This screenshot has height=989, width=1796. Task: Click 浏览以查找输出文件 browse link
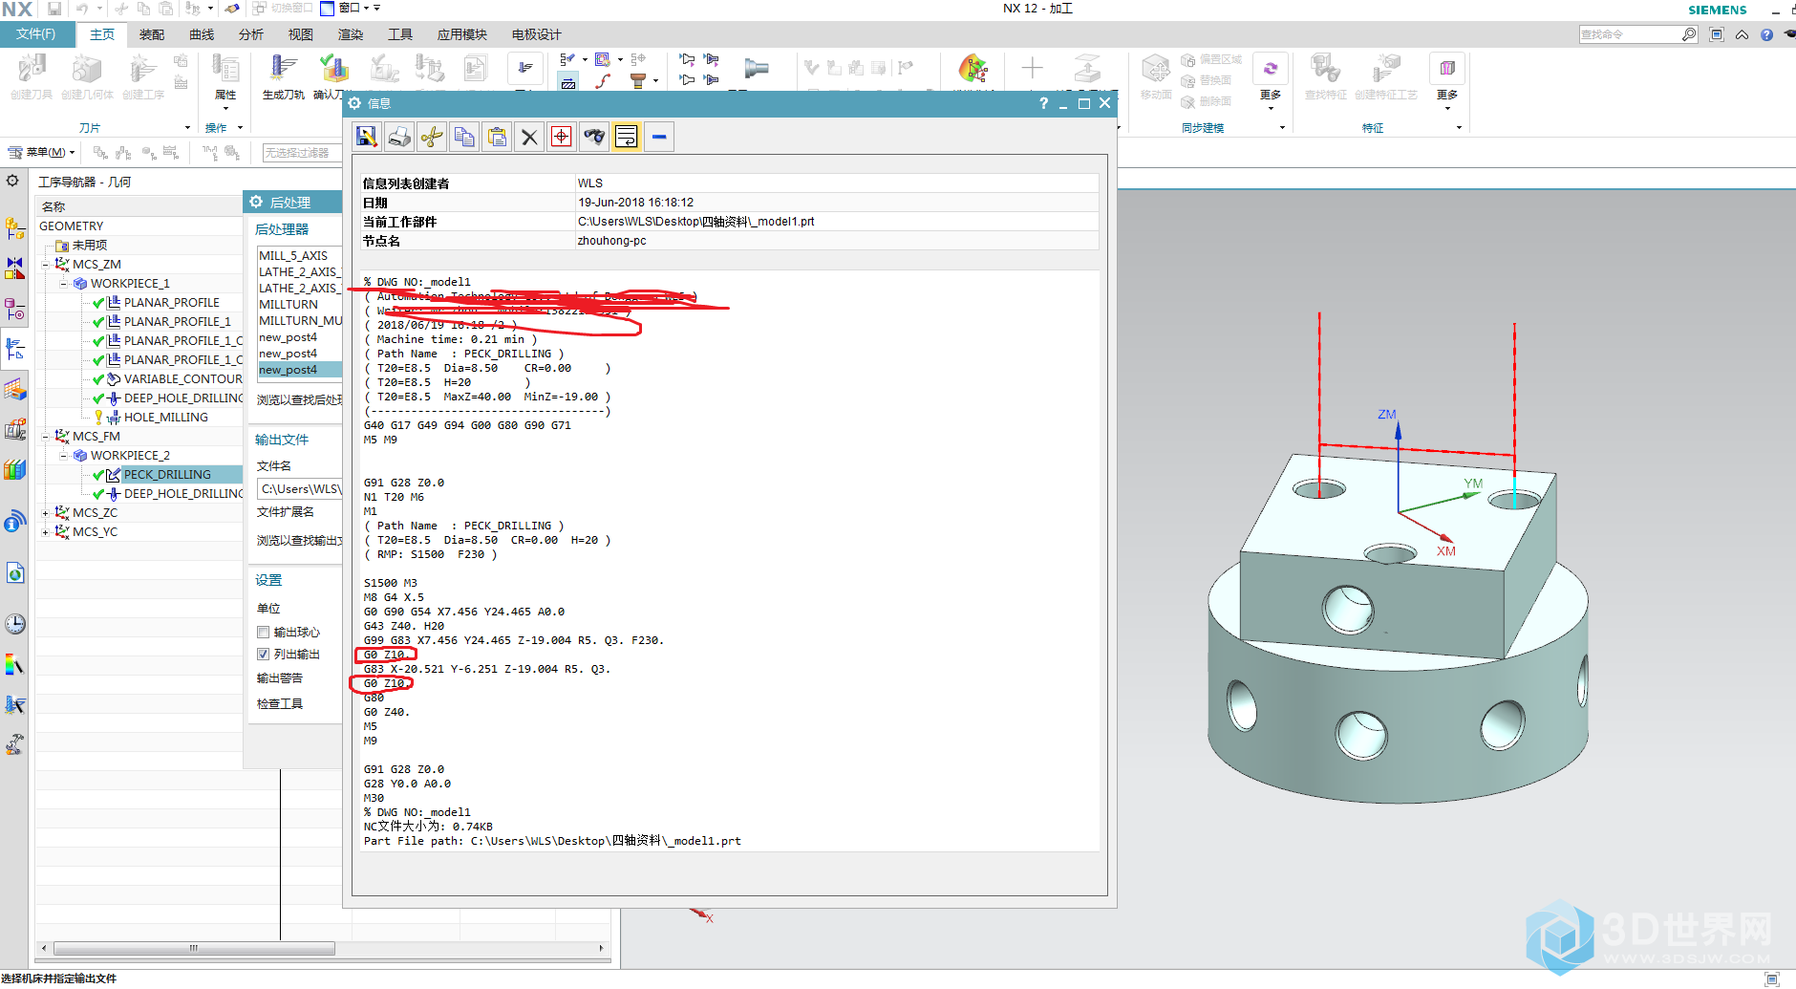(x=299, y=540)
